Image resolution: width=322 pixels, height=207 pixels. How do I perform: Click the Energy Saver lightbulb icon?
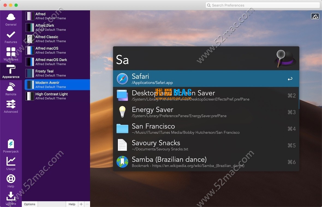pyautogui.click(x=123, y=112)
